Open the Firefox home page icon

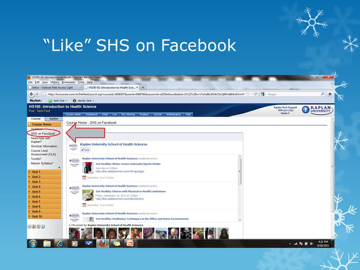pyautogui.click(x=330, y=94)
